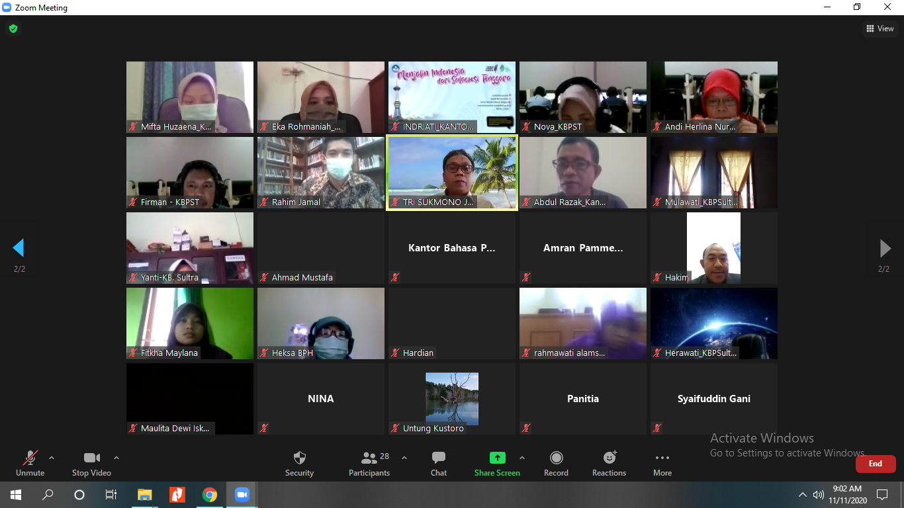Open the Participants panel
The height and width of the screenshot is (508, 904).
tap(369, 463)
